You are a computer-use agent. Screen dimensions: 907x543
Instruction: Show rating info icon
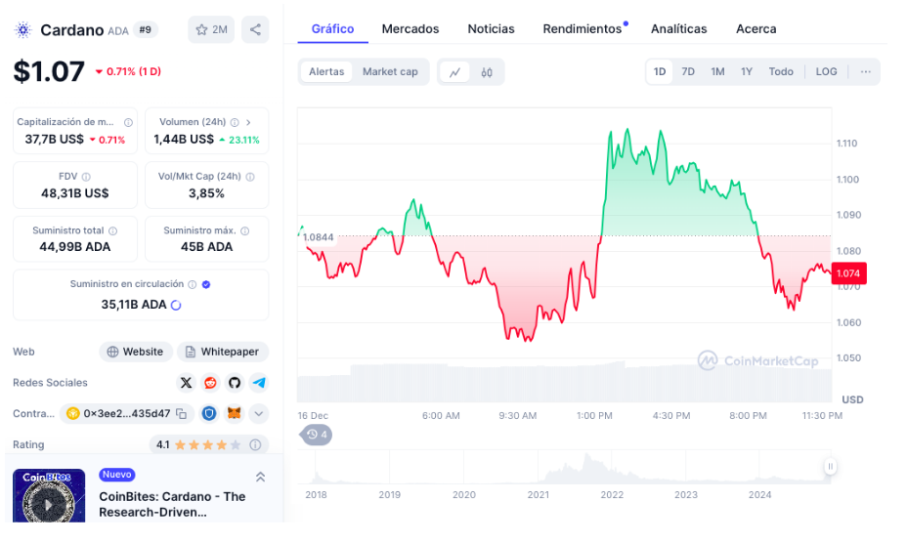pyautogui.click(x=255, y=444)
